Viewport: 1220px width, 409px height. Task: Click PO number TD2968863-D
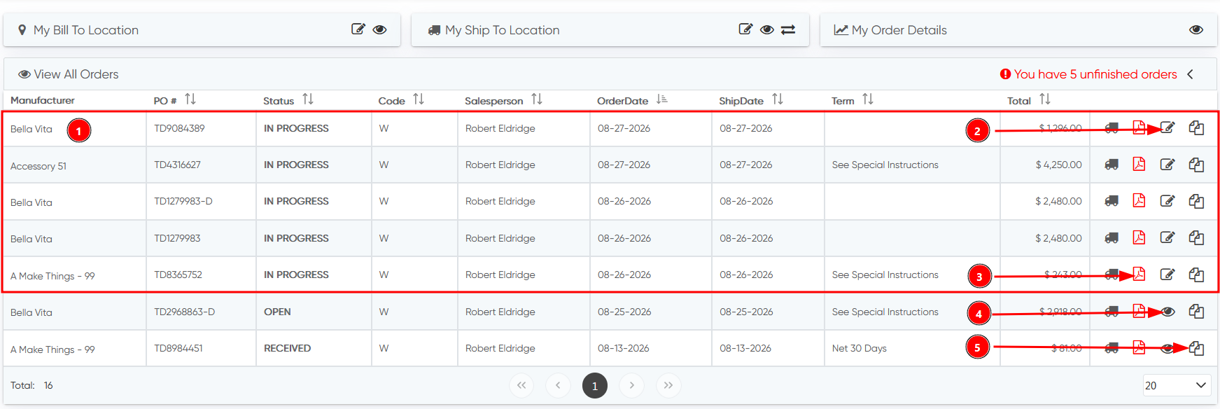coord(185,312)
